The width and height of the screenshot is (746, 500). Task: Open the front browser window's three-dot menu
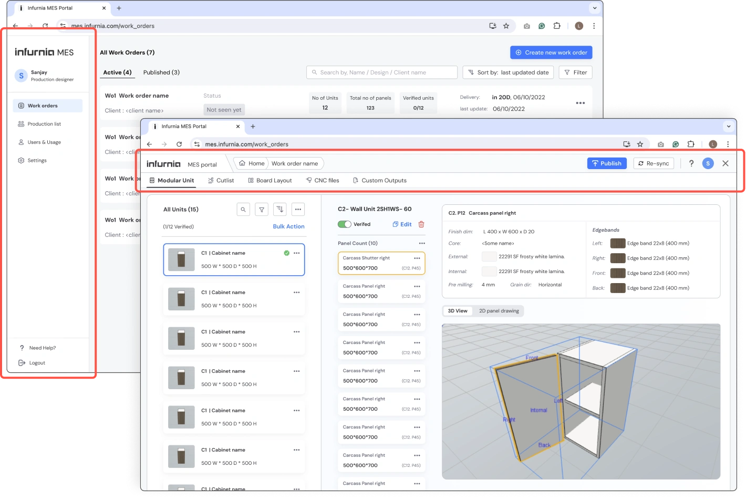pyautogui.click(x=728, y=144)
